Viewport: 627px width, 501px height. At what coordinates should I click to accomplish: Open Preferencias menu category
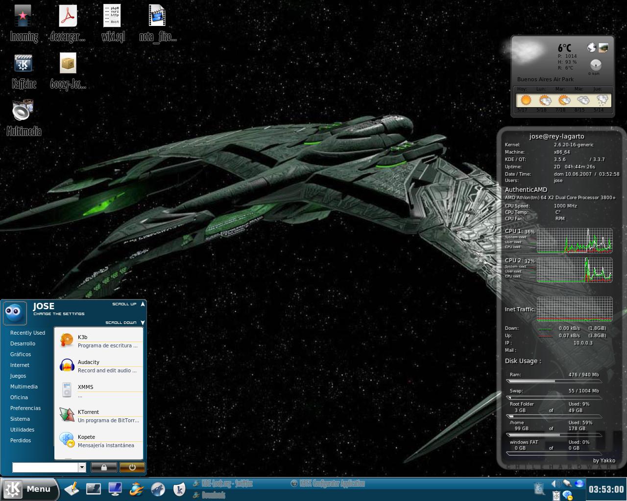[25, 408]
